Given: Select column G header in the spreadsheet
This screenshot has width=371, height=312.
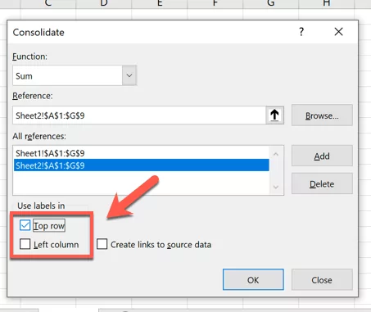Looking at the screenshot, I should point(271,3).
